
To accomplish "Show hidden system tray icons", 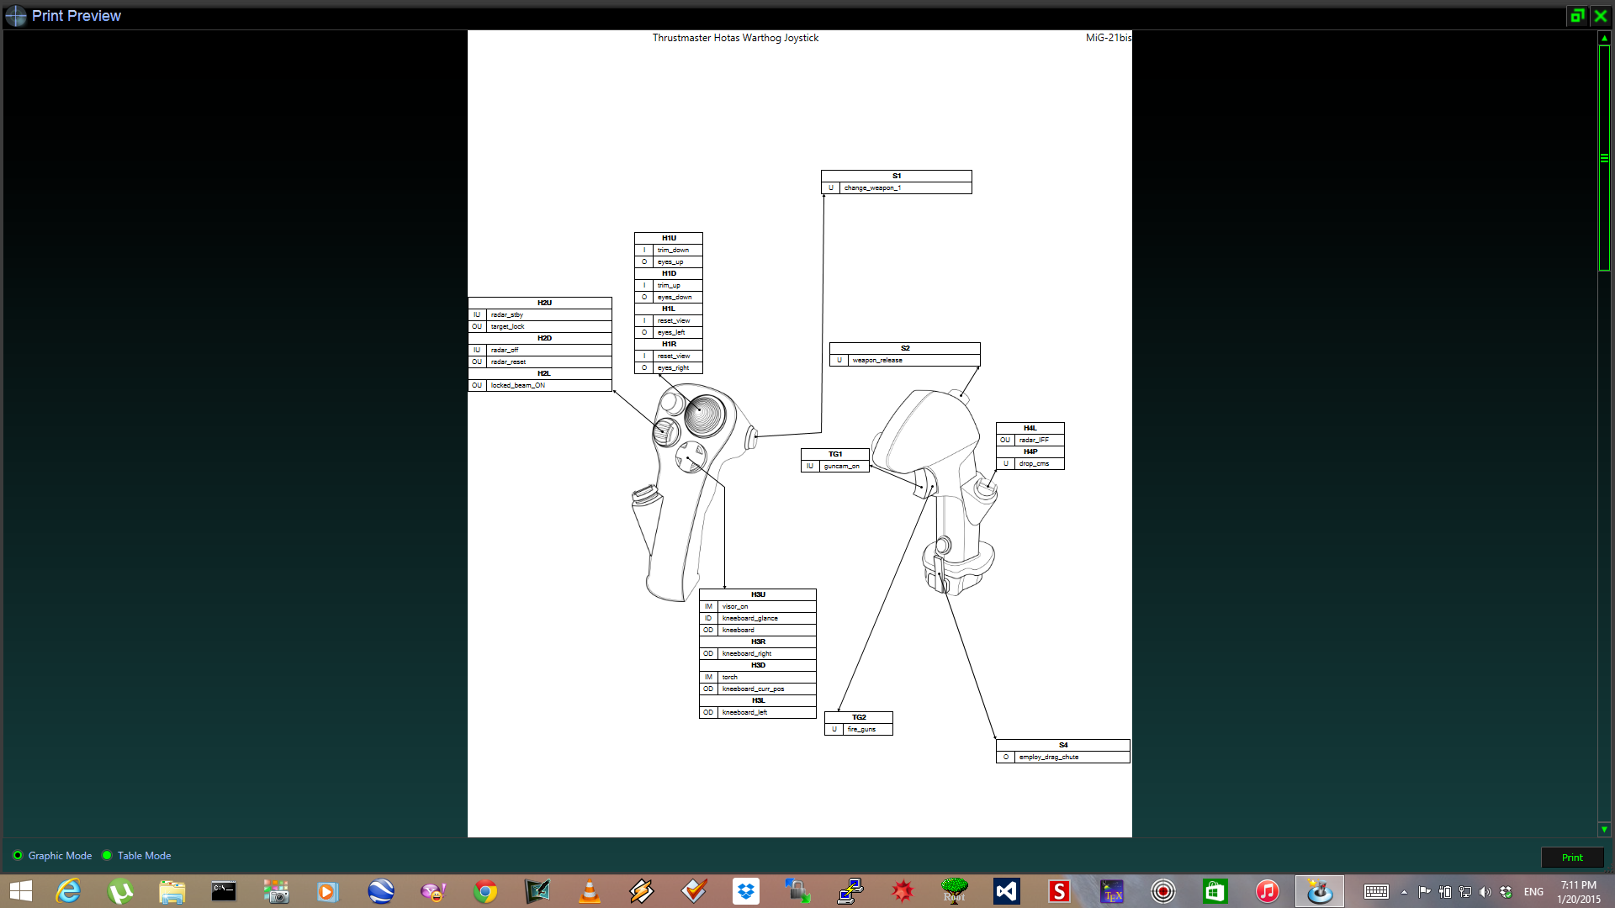I will point(1404,892).
